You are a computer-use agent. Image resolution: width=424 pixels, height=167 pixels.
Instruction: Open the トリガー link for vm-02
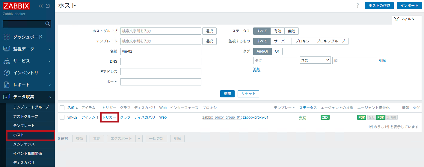click(x=109, y=117)
